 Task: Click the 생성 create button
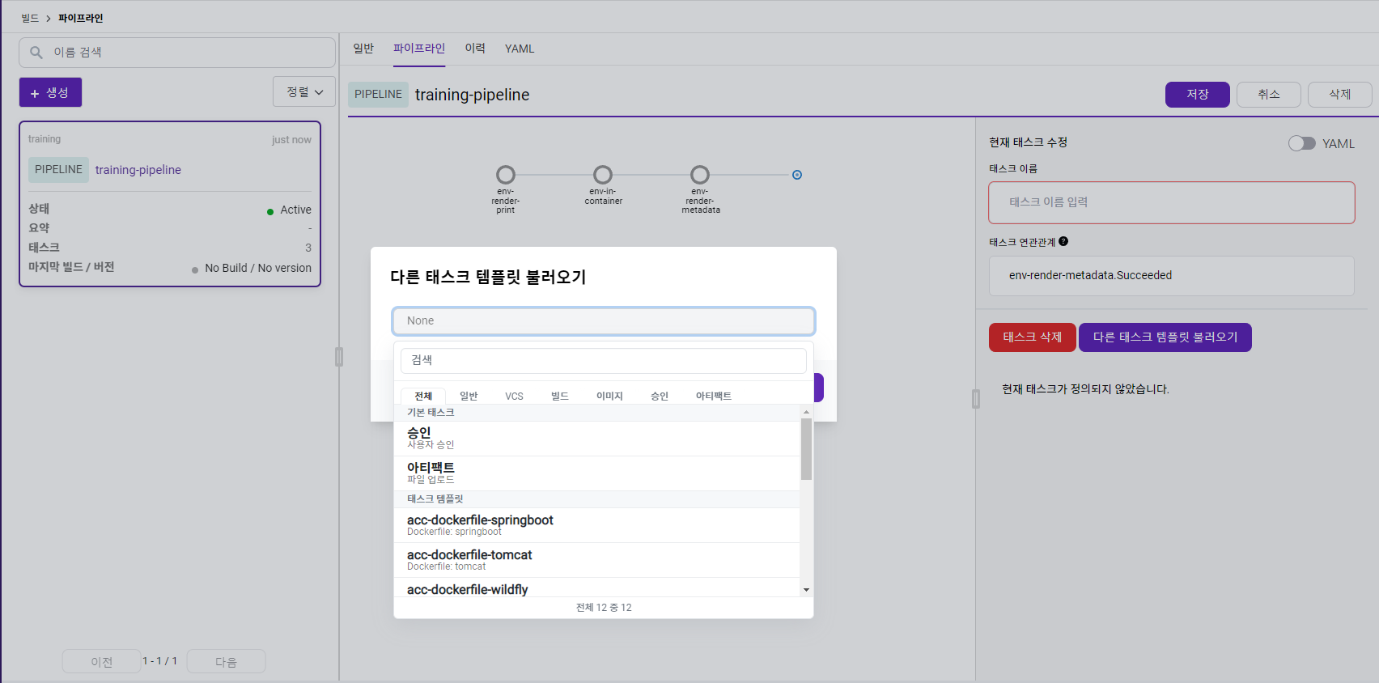point(50,92)
